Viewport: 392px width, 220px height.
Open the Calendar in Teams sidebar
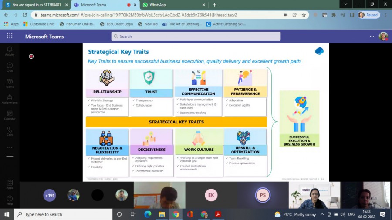10,115
